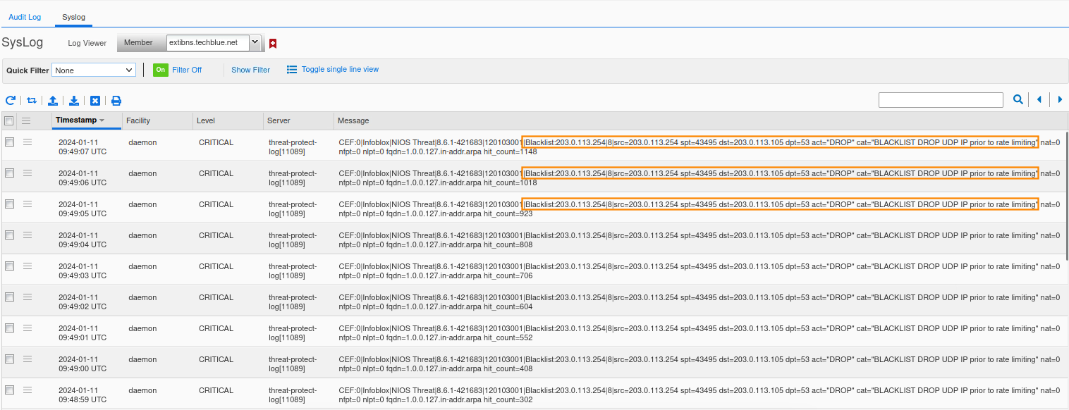The image size is (1069, 410).
Task: Click the red bookmark icon beside member
Action: [x=273, y=44]
